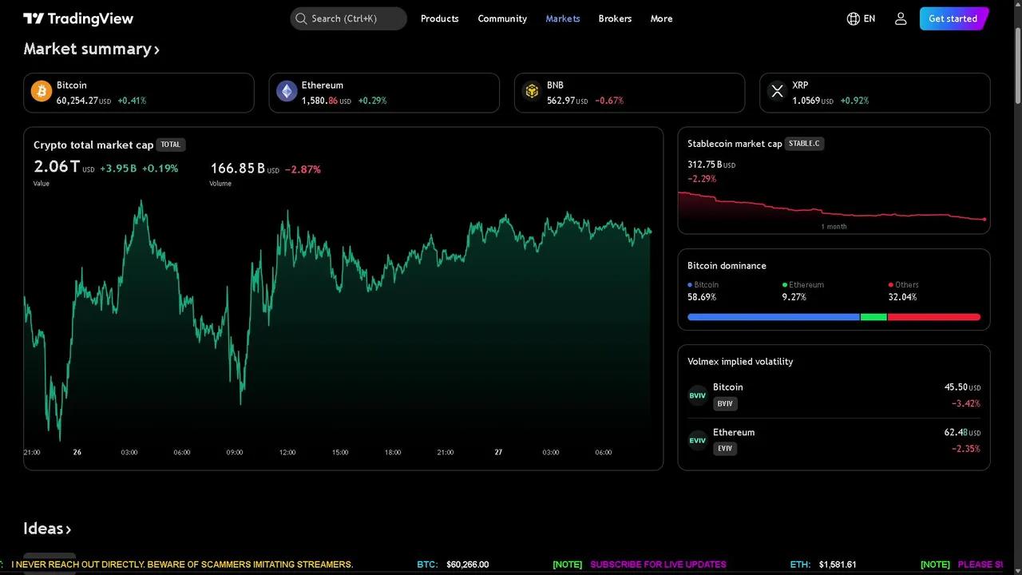Viewport: 1022px width, 575px height.
Task: Open the Market summary heading link
Action: tap(92, 49)
